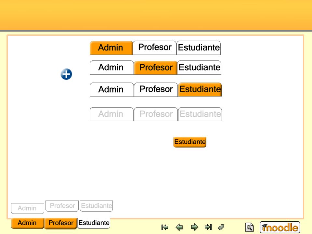Click the blue plus icon
The height and width of the screenshot is (234, 312).
(66, 74)
